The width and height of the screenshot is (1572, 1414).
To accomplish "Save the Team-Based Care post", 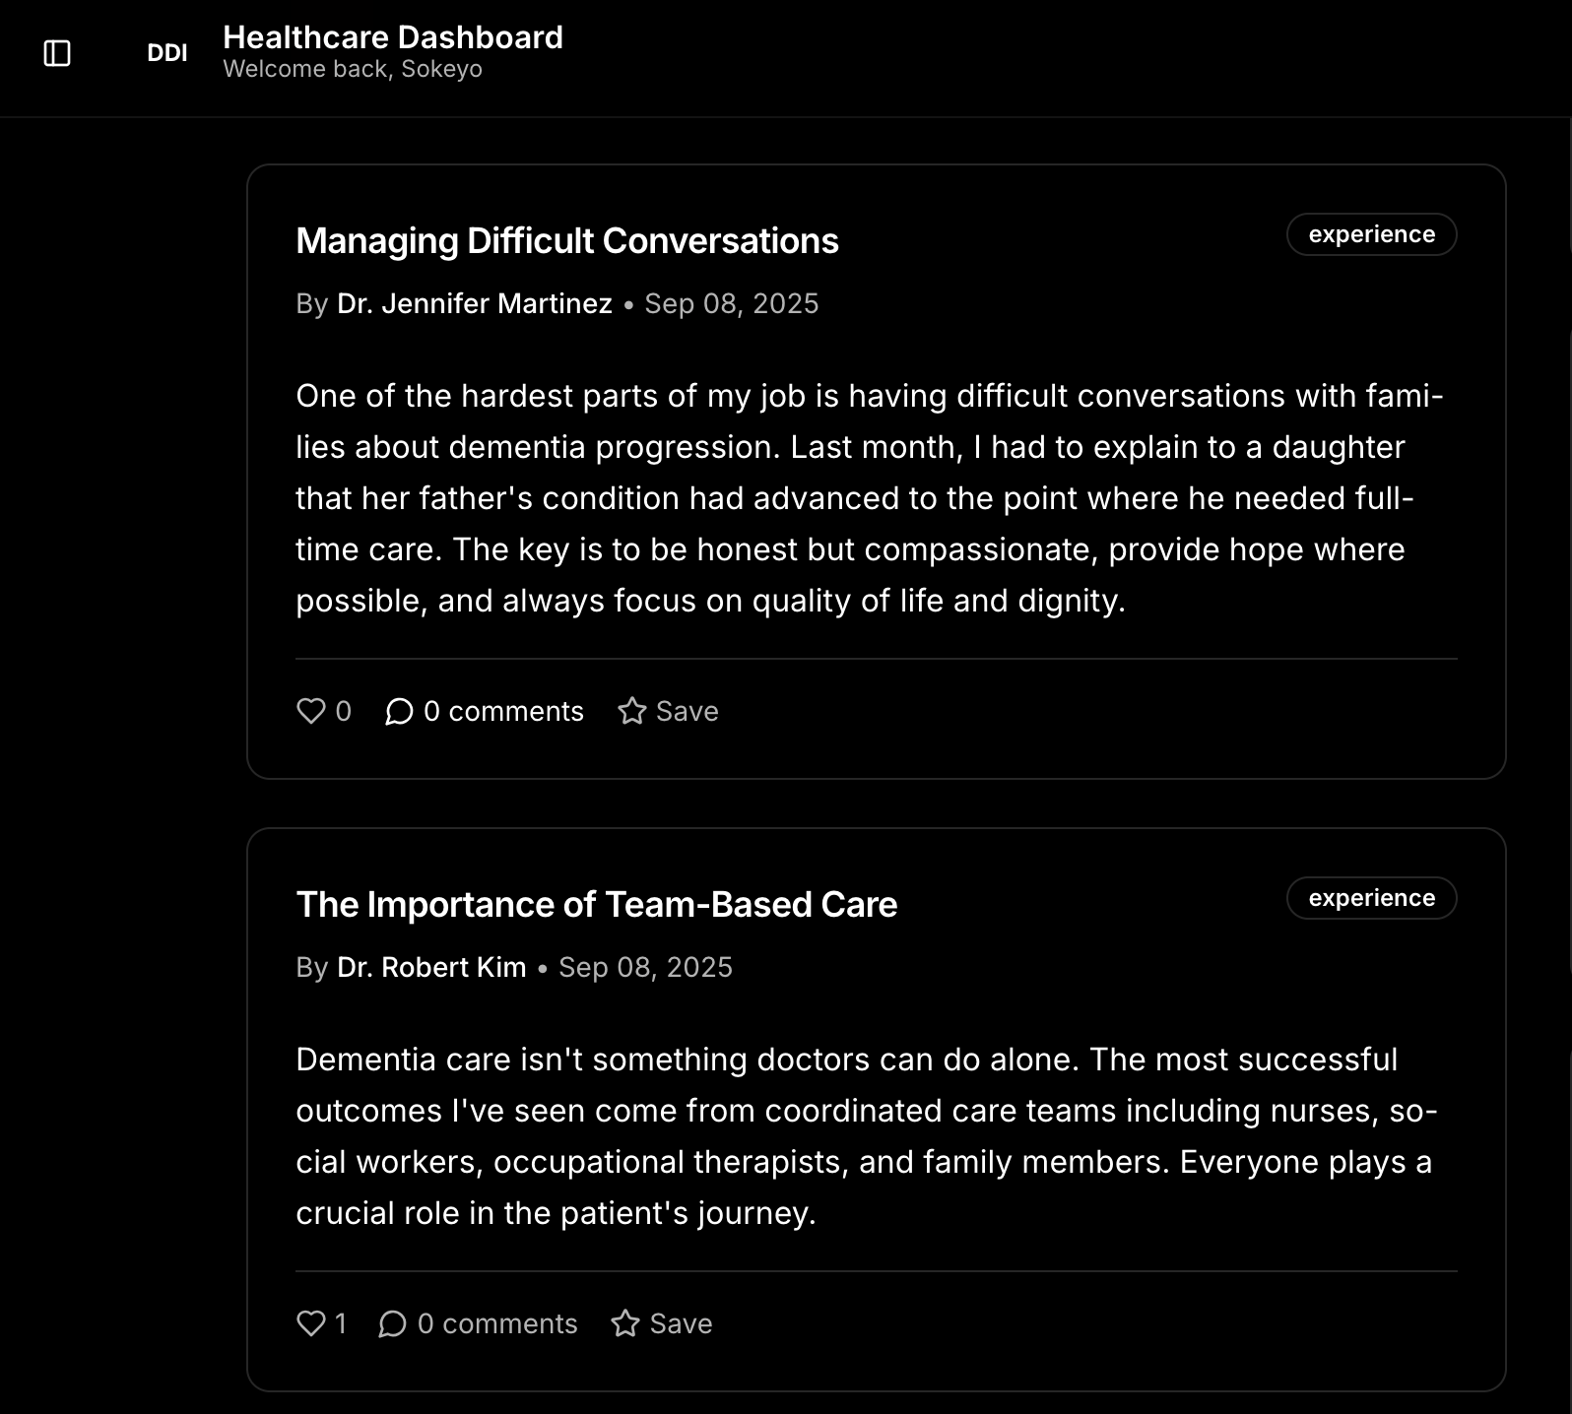I will tap(662, 1323).
